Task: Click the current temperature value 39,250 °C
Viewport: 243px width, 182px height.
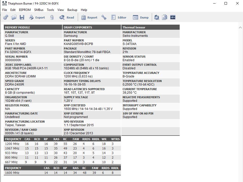Action: (129, 93)
